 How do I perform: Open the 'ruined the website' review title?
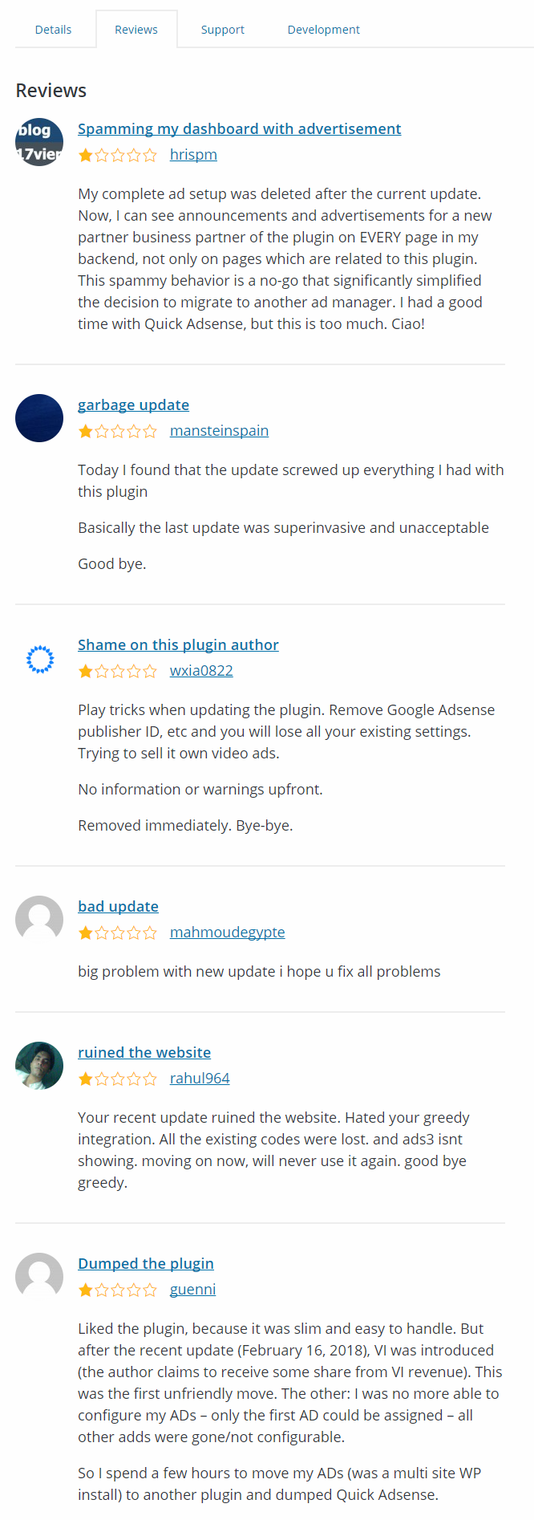click(x=144, y=1053)
